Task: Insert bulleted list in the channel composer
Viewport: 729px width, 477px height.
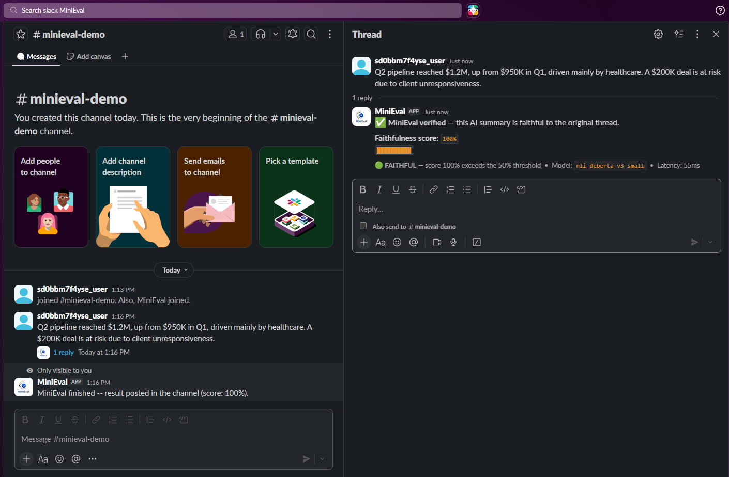Action: (x=129, y=420)
